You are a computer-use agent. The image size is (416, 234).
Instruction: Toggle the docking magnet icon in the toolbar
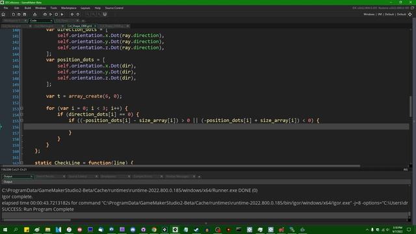[105, 14]
